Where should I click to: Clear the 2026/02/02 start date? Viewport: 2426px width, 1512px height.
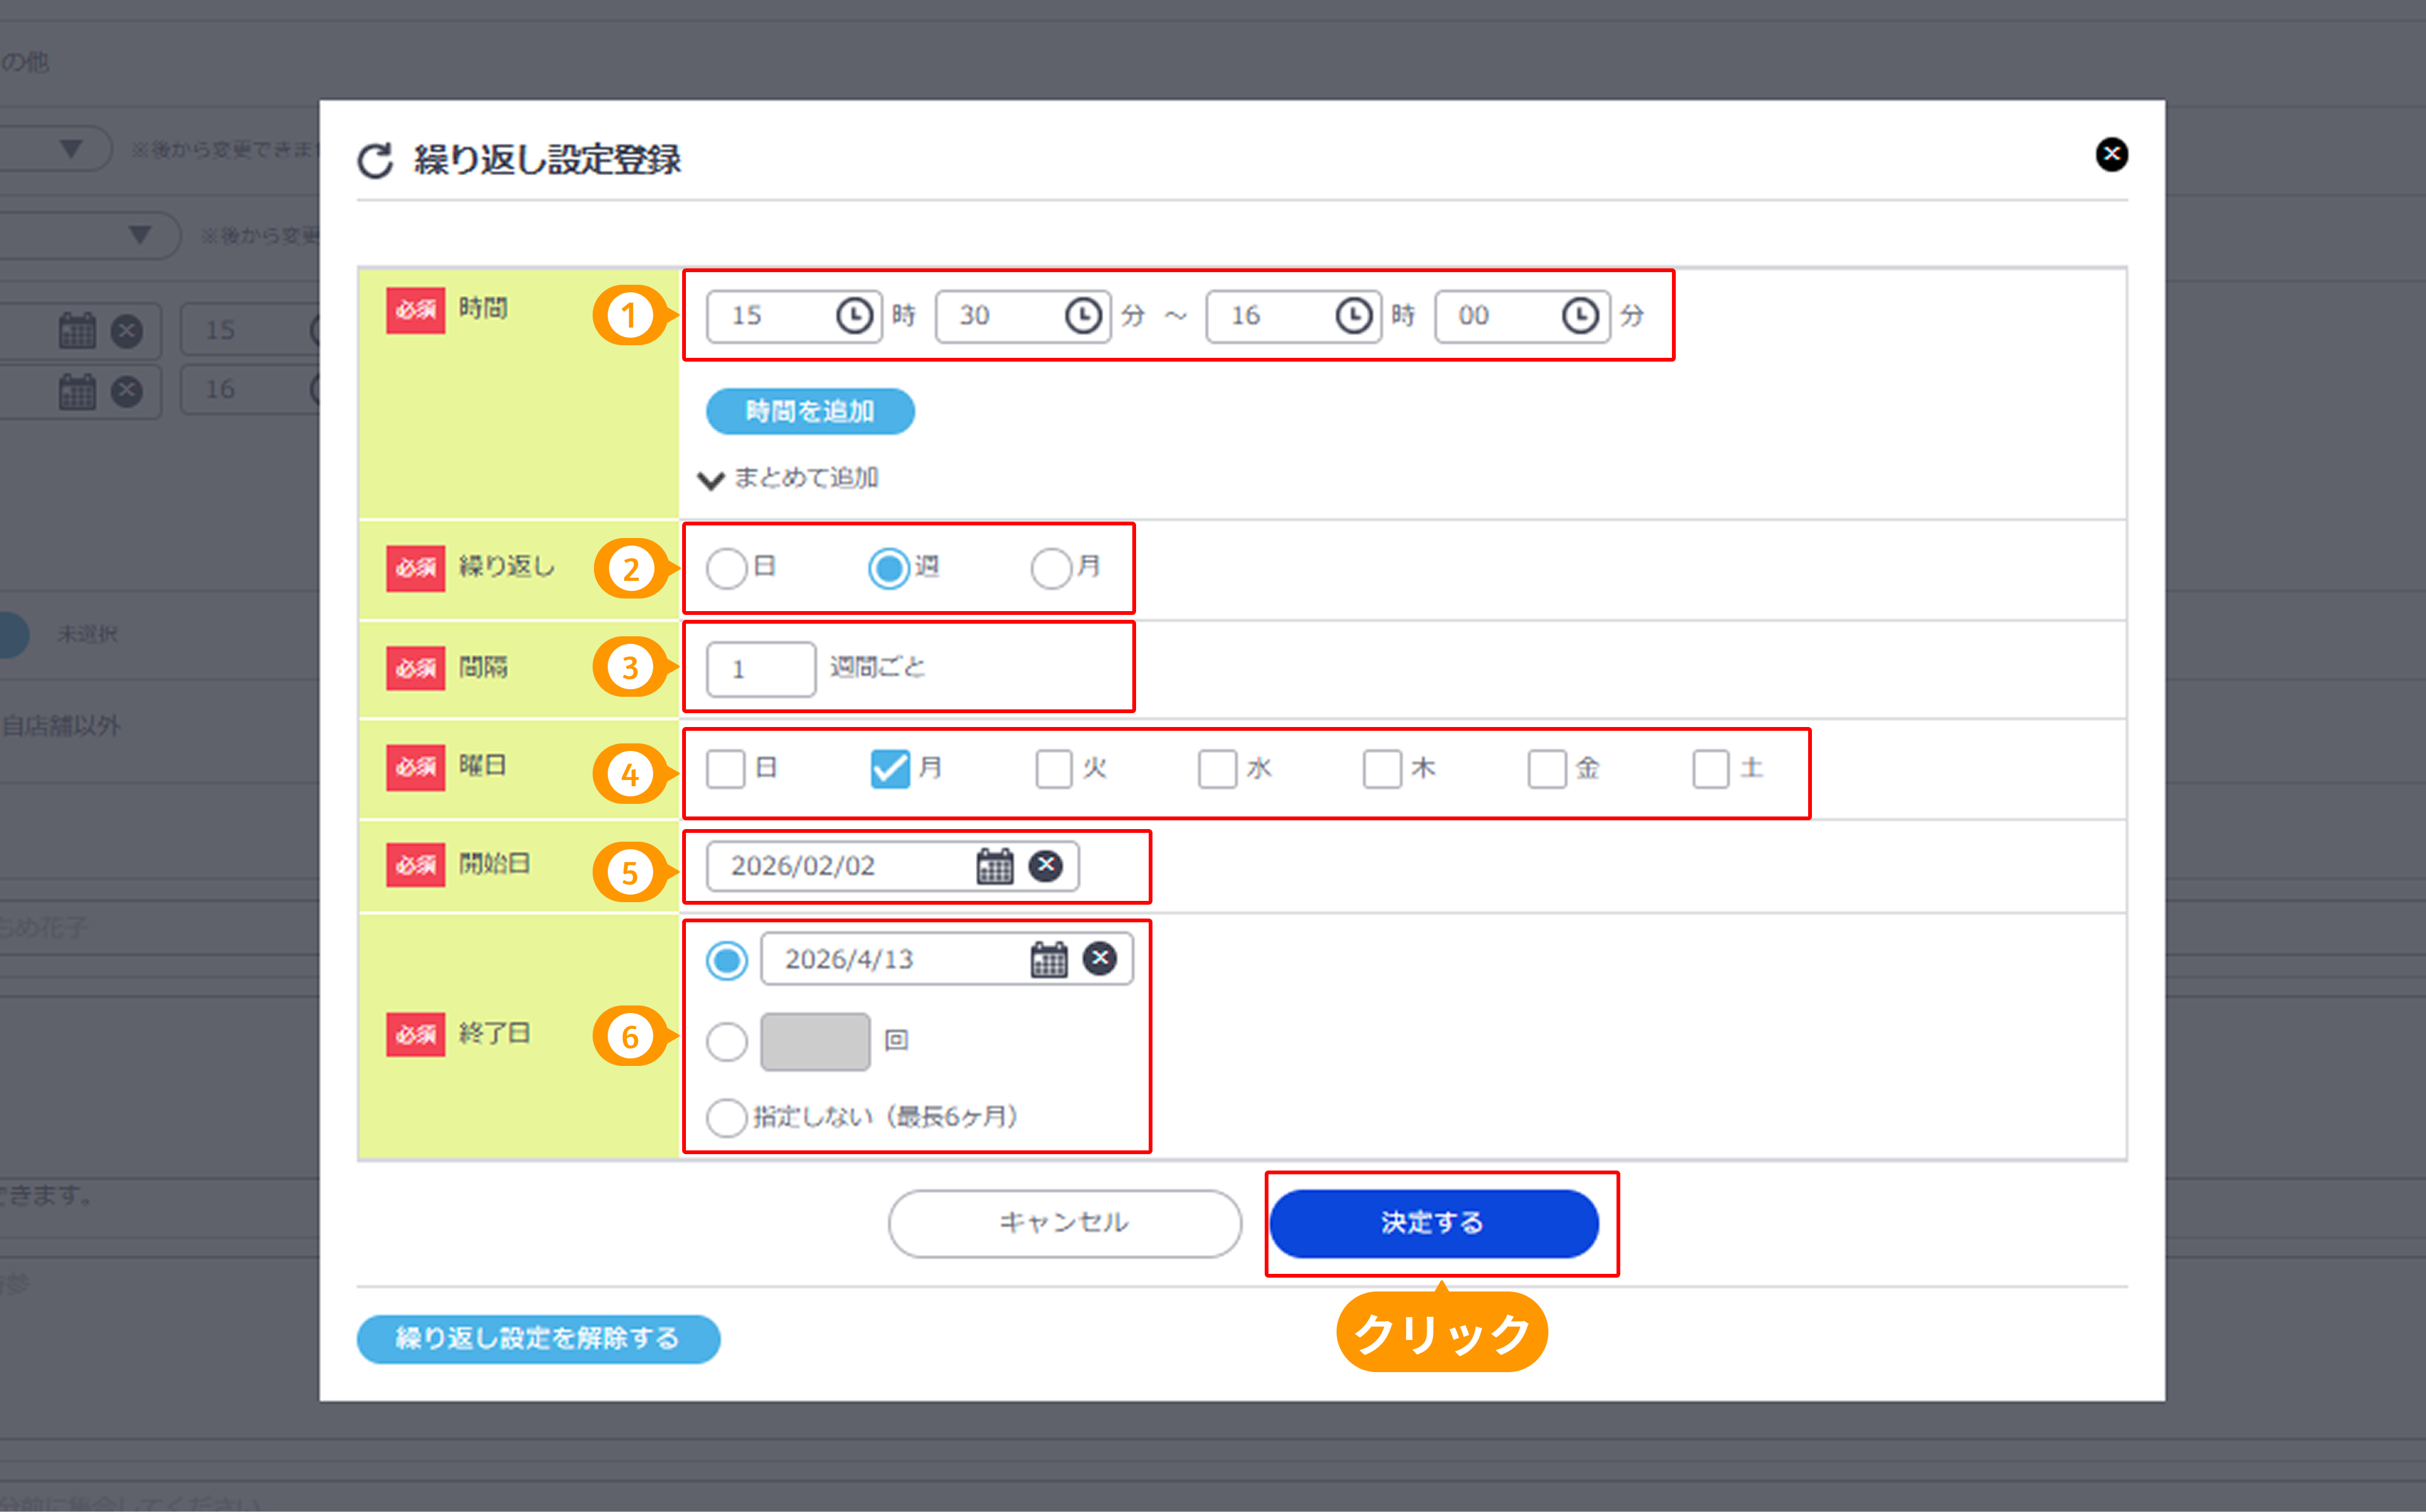pyautogui.click(x=1045, y=865)
